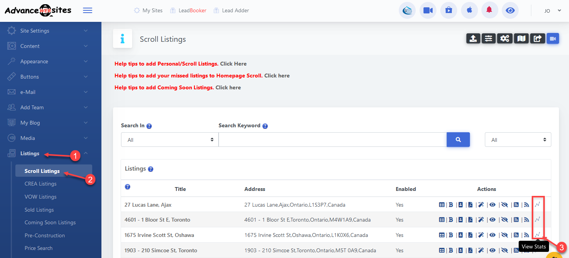Screen dimensions: 569x258
Task: Click the Apple logo icon in top bar
Action: point(469,10)
